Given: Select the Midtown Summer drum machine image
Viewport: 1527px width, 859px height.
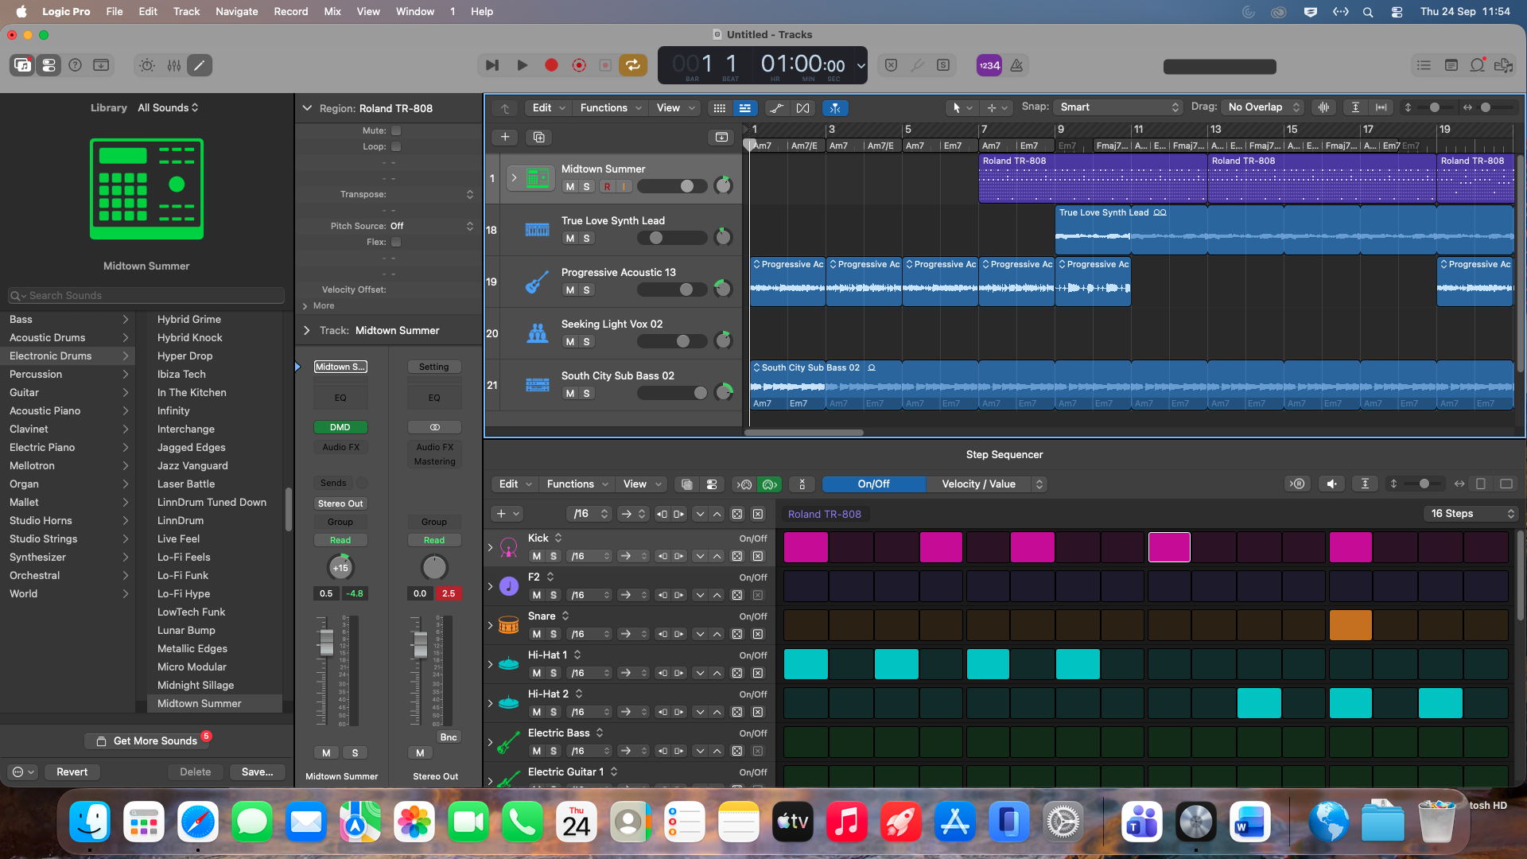Looking at the screenshot, I should tap(146, 189).
